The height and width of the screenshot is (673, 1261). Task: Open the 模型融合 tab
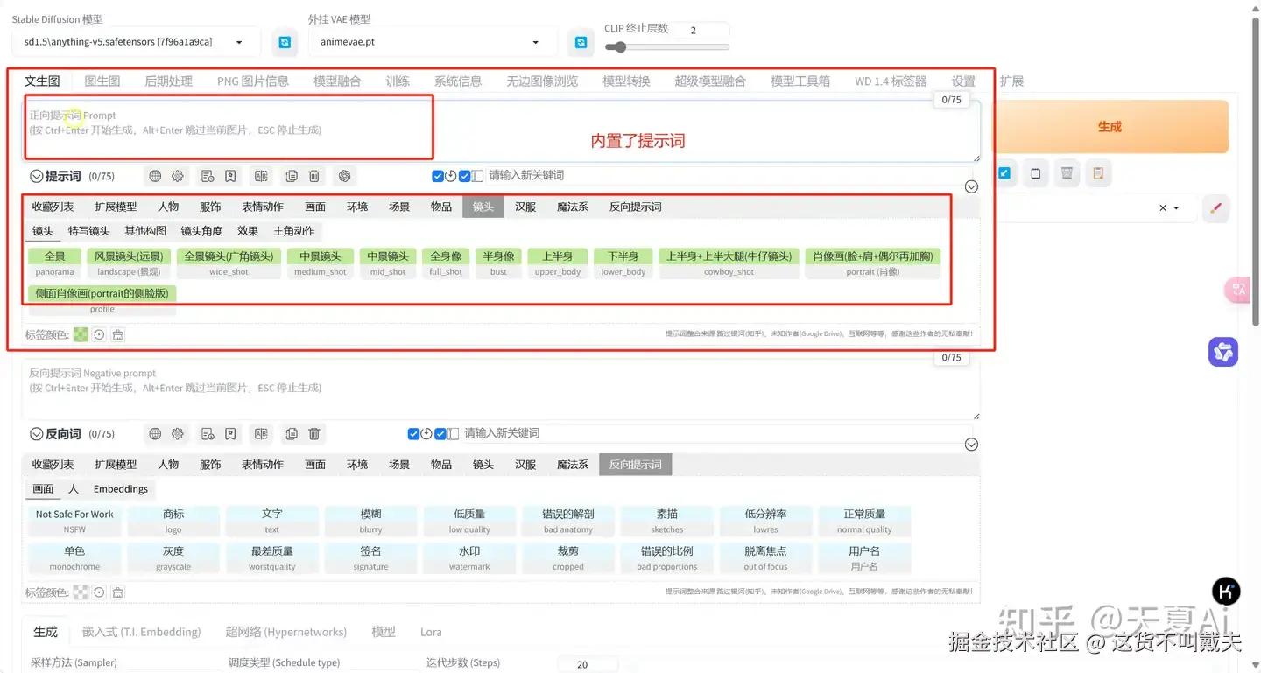(x=337, y=81)
